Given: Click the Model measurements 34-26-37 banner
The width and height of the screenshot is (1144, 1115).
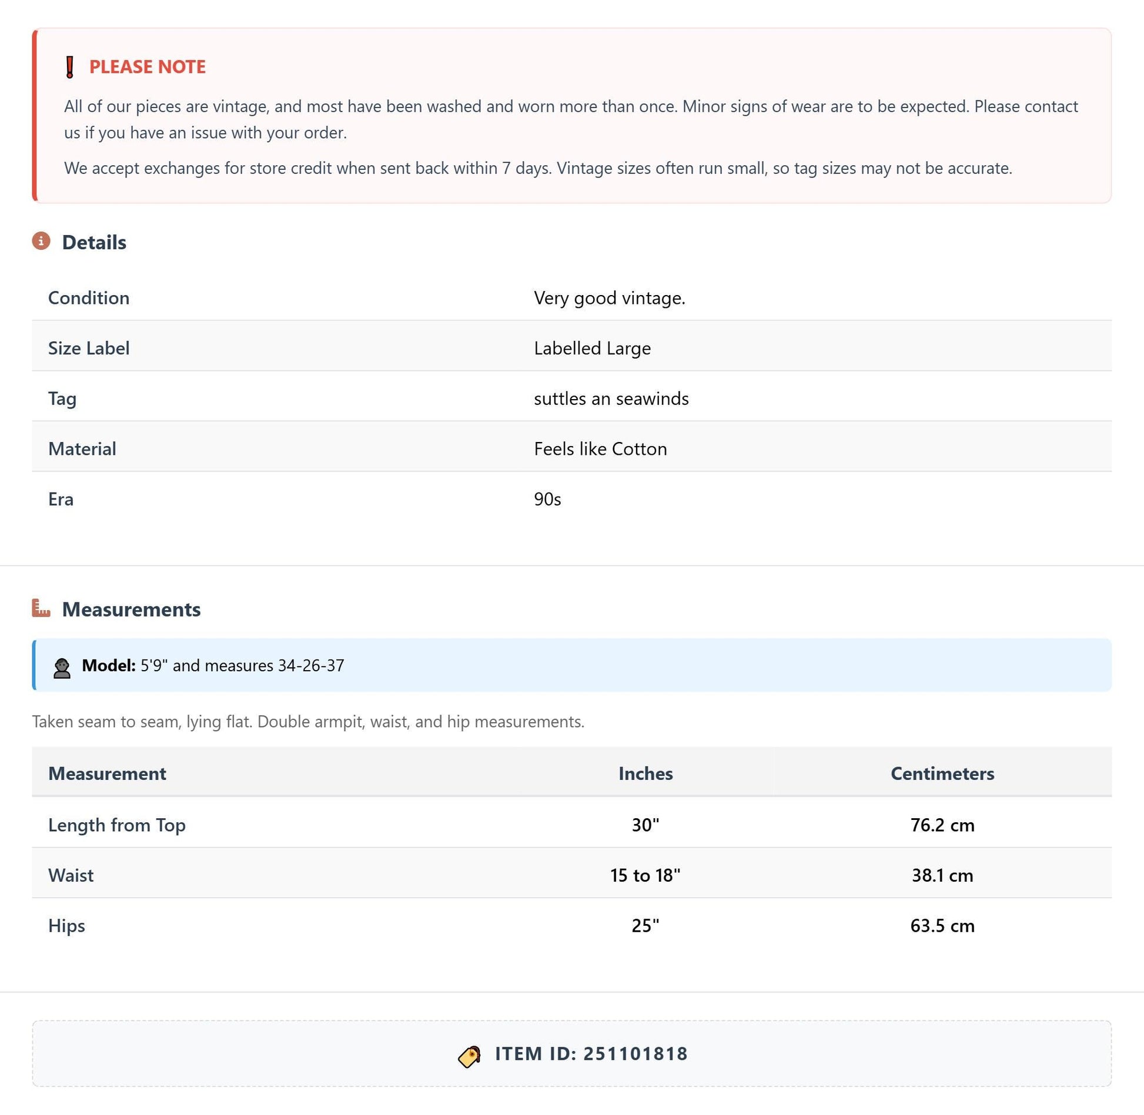Looking at the screenshot, I should tap(571, 665).
